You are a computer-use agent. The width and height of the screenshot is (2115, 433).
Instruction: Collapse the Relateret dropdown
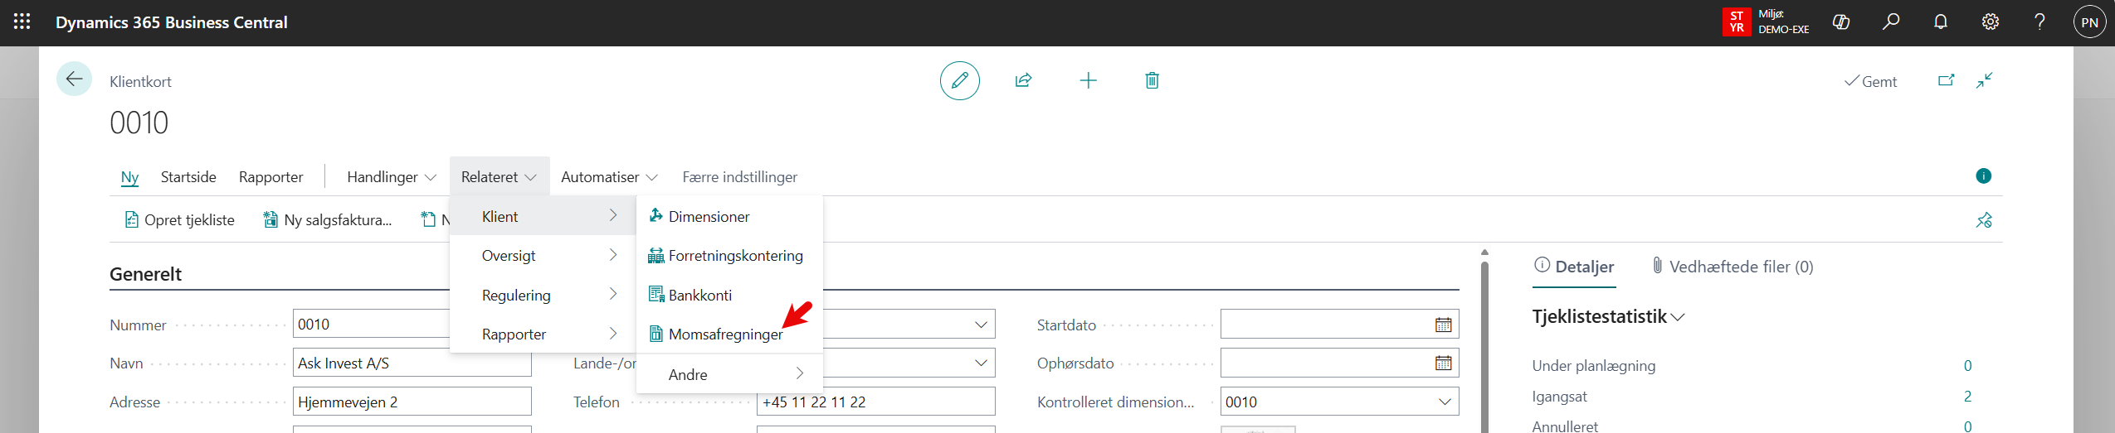coord(500,176)
